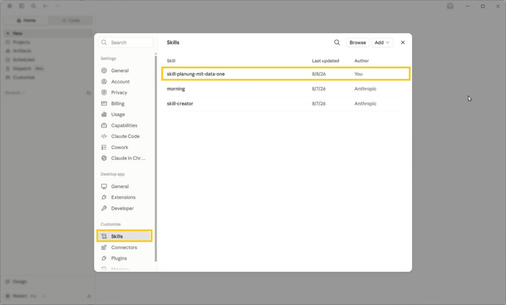The height and width of the screenshot is (305, 506).
Task: Click the Skill column header
Action: coord(171,61)
